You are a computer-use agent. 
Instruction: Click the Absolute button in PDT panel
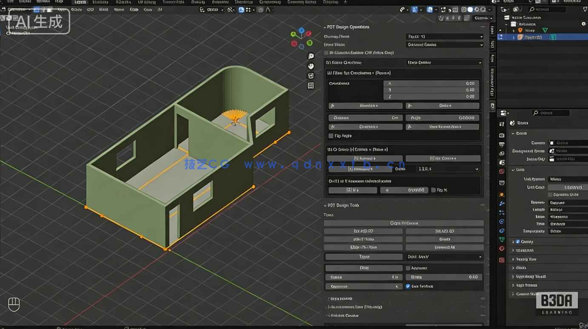tap(365, 106)
